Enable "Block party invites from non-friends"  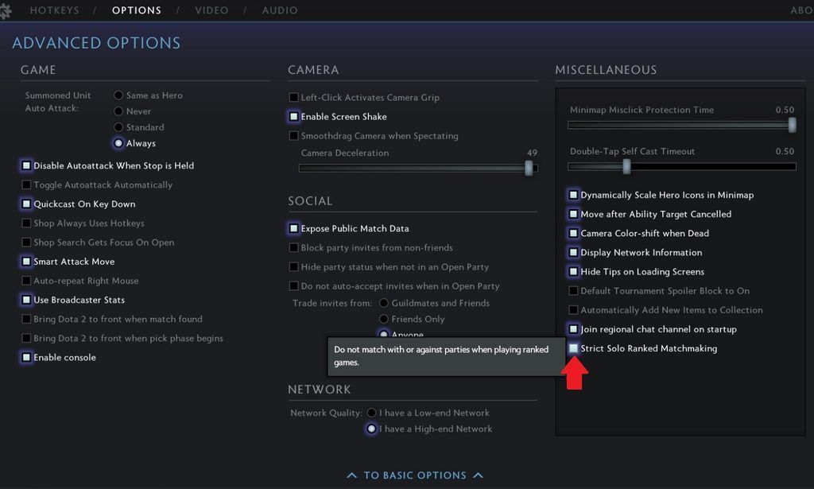coord(293,247)
